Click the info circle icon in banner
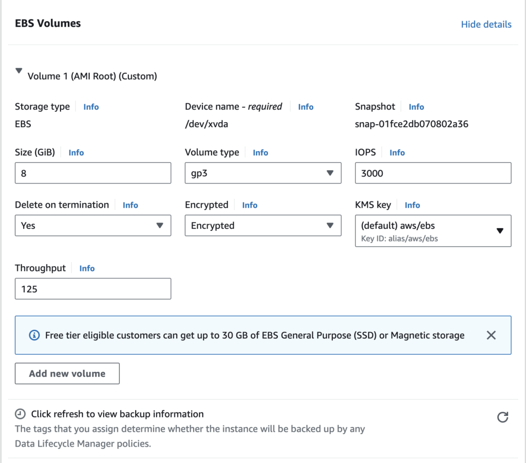Image resolution: width=526 pixels, height=463 pixels. (34, 335)
